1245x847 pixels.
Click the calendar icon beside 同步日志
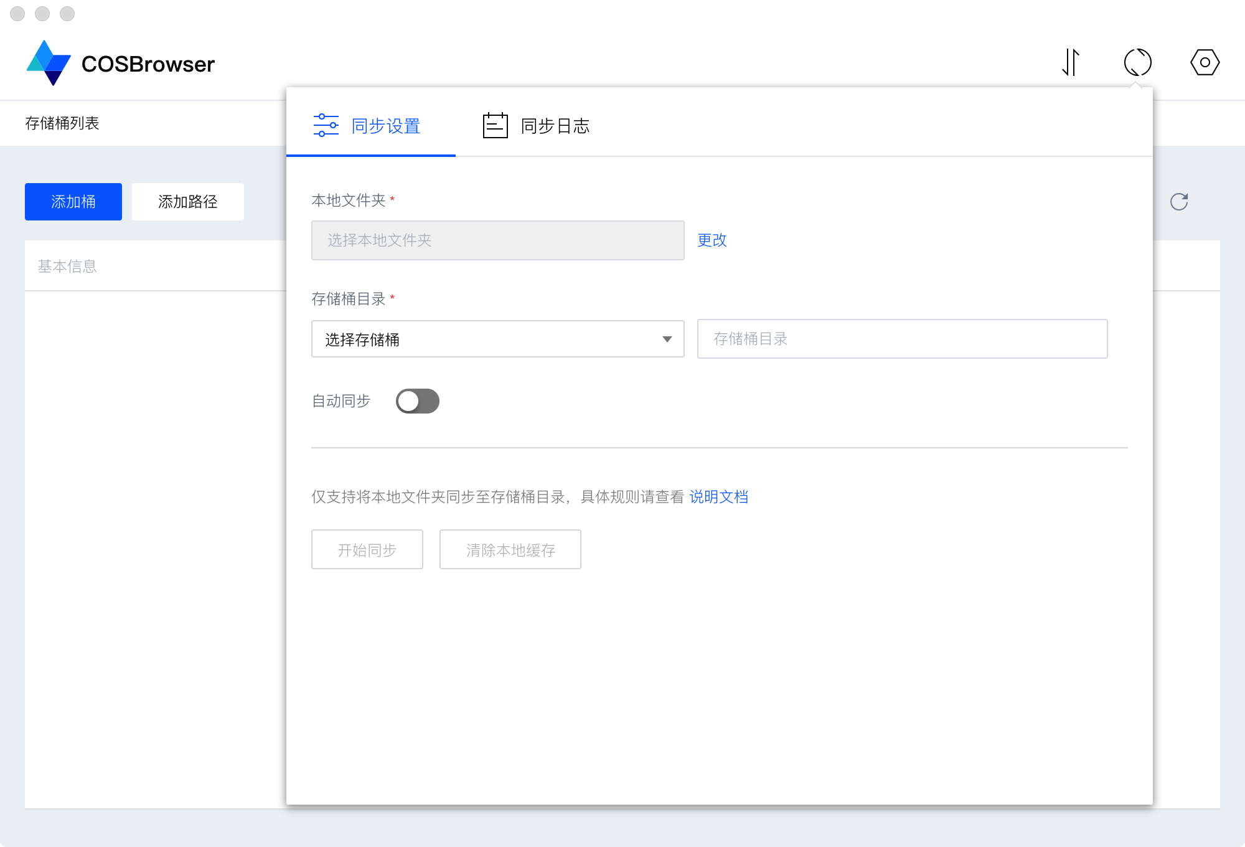tap(495, 125)
